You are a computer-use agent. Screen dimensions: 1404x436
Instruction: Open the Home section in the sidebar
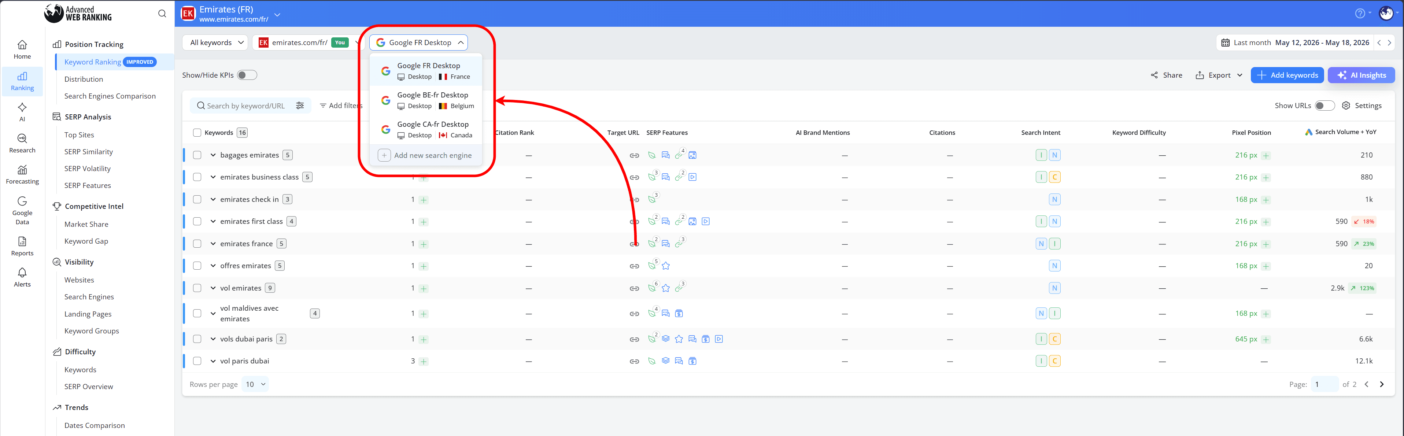pos(22,49)
